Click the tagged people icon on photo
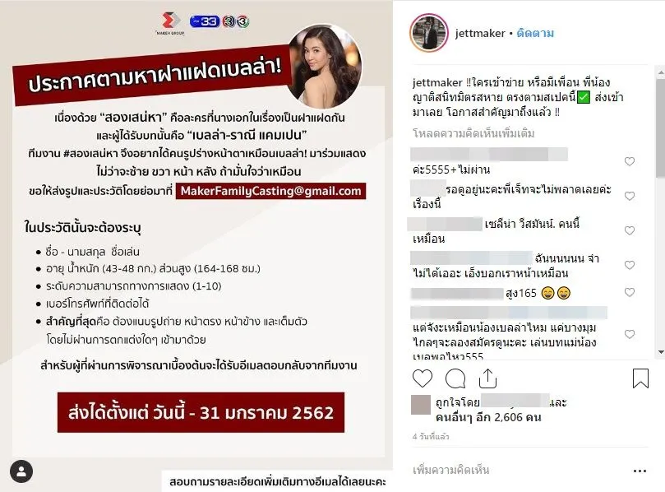The height and width of the screenshot is (492, 665). (x=21, y=471)
